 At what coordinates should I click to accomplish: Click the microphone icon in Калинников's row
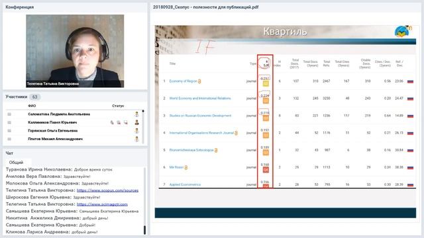(112, 122)
